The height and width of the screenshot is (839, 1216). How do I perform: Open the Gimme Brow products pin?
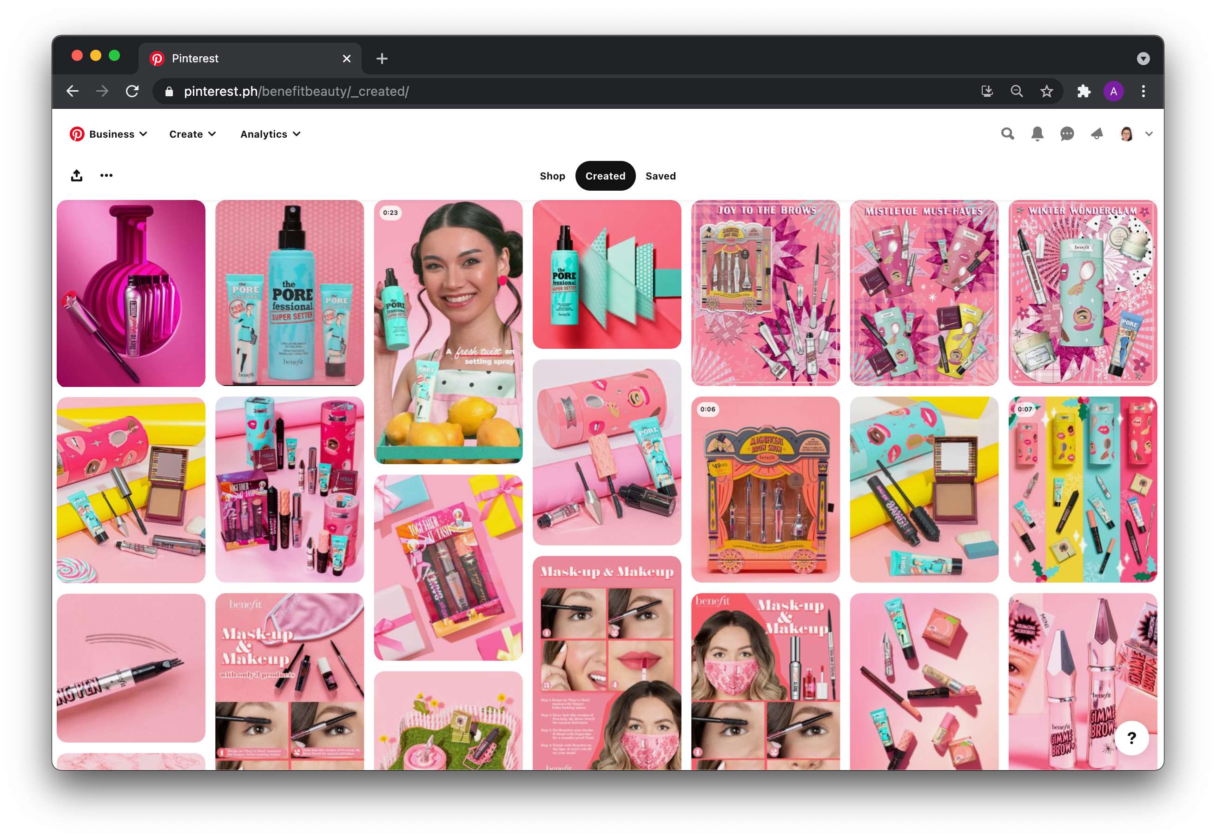point(1083,681)
